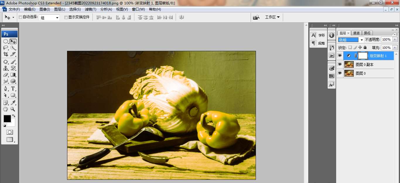Choose the Eraser tool
This screenshot has width=400, height=183.
click(x=6, y=75)
